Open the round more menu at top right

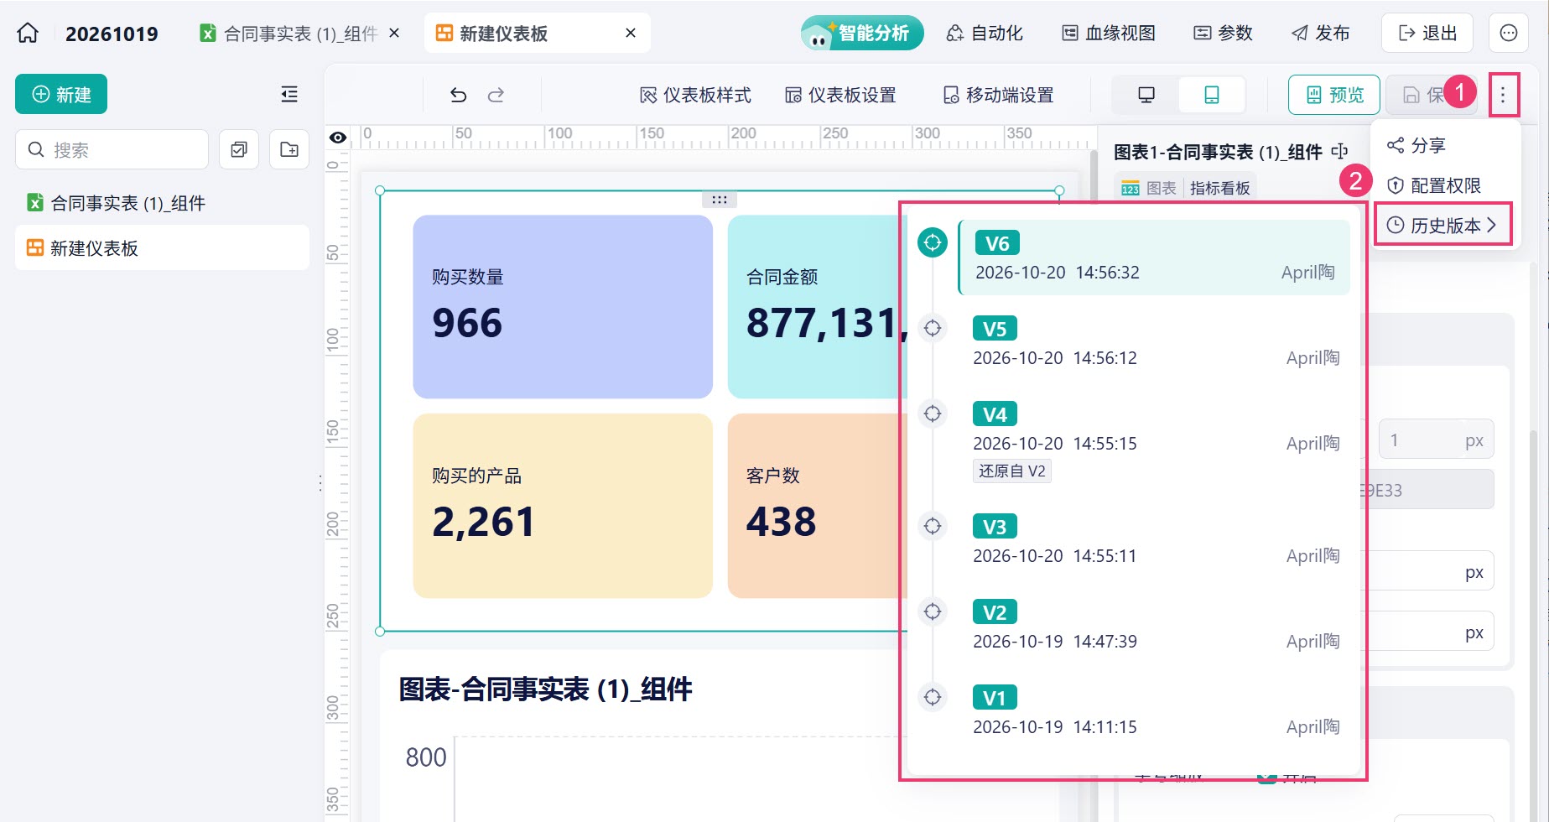(1508, 33)
